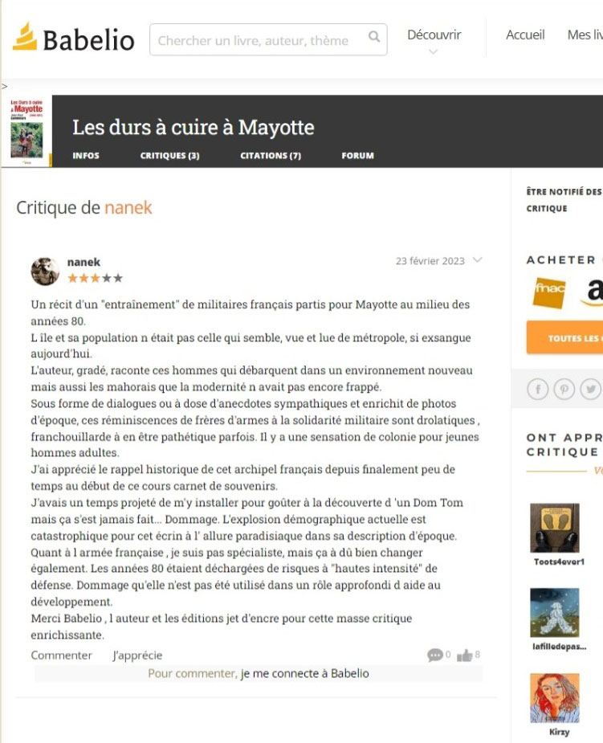Expand the Découvrir dropdown menu
Screen dimensions: 603x743
pyautogui.click(x=434, y=41)
